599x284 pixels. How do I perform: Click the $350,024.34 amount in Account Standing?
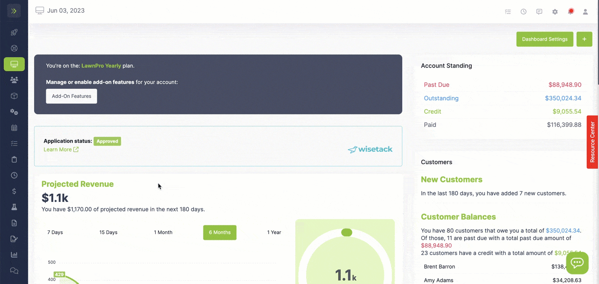coord(563,98)
